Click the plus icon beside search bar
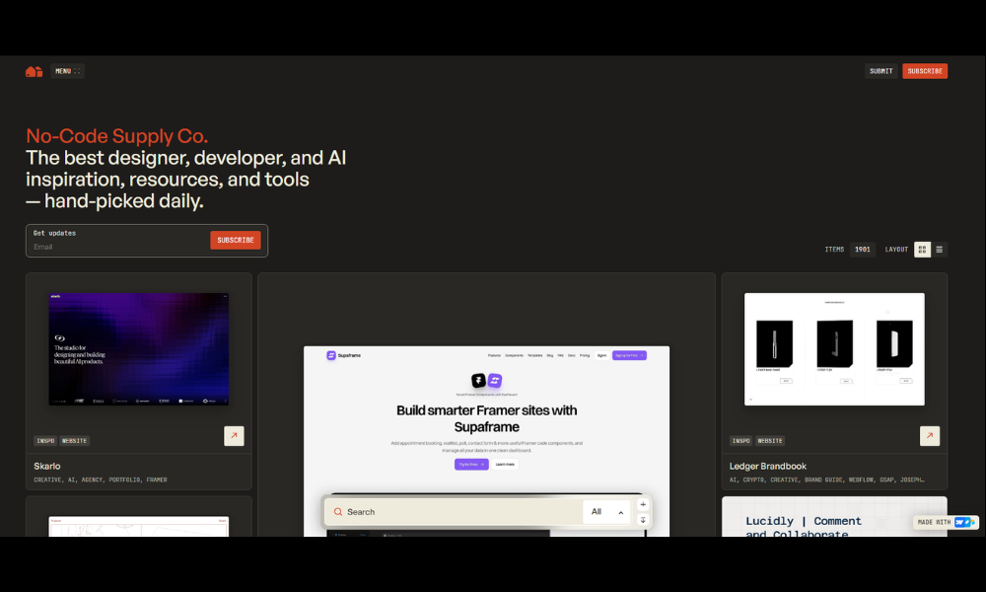Image resolution: width=986 pixels, height=592 pixels. tap(643, 504)
